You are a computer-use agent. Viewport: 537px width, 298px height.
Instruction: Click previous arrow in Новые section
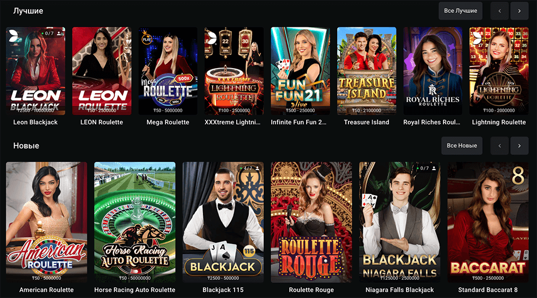(499, 146)
